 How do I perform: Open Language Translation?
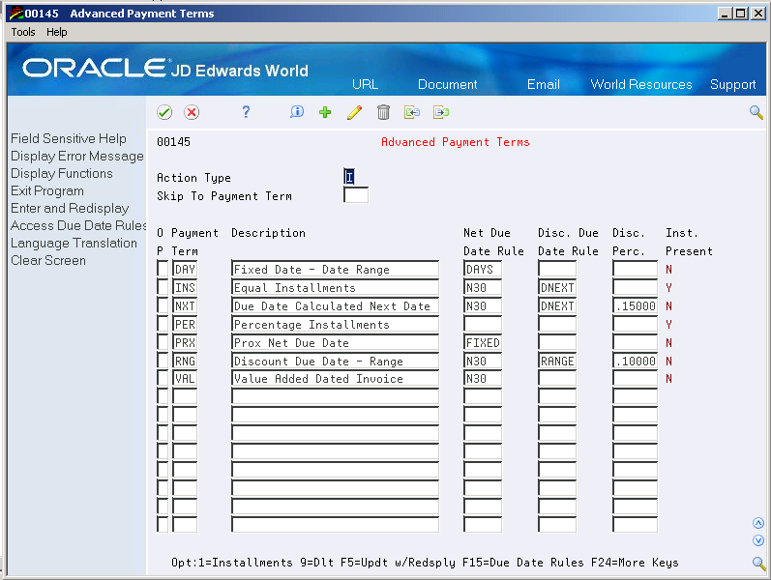pos(74,244)
